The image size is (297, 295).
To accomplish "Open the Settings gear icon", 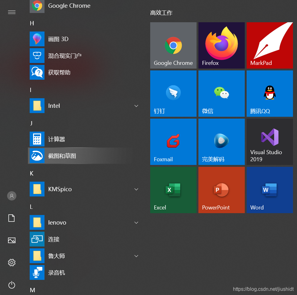I will 12,263.
